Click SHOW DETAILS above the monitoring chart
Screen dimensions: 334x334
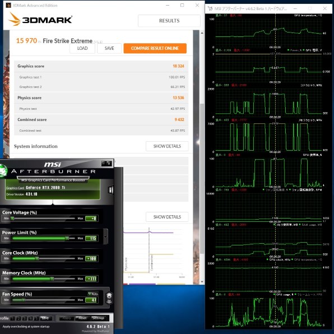[167, 217]
